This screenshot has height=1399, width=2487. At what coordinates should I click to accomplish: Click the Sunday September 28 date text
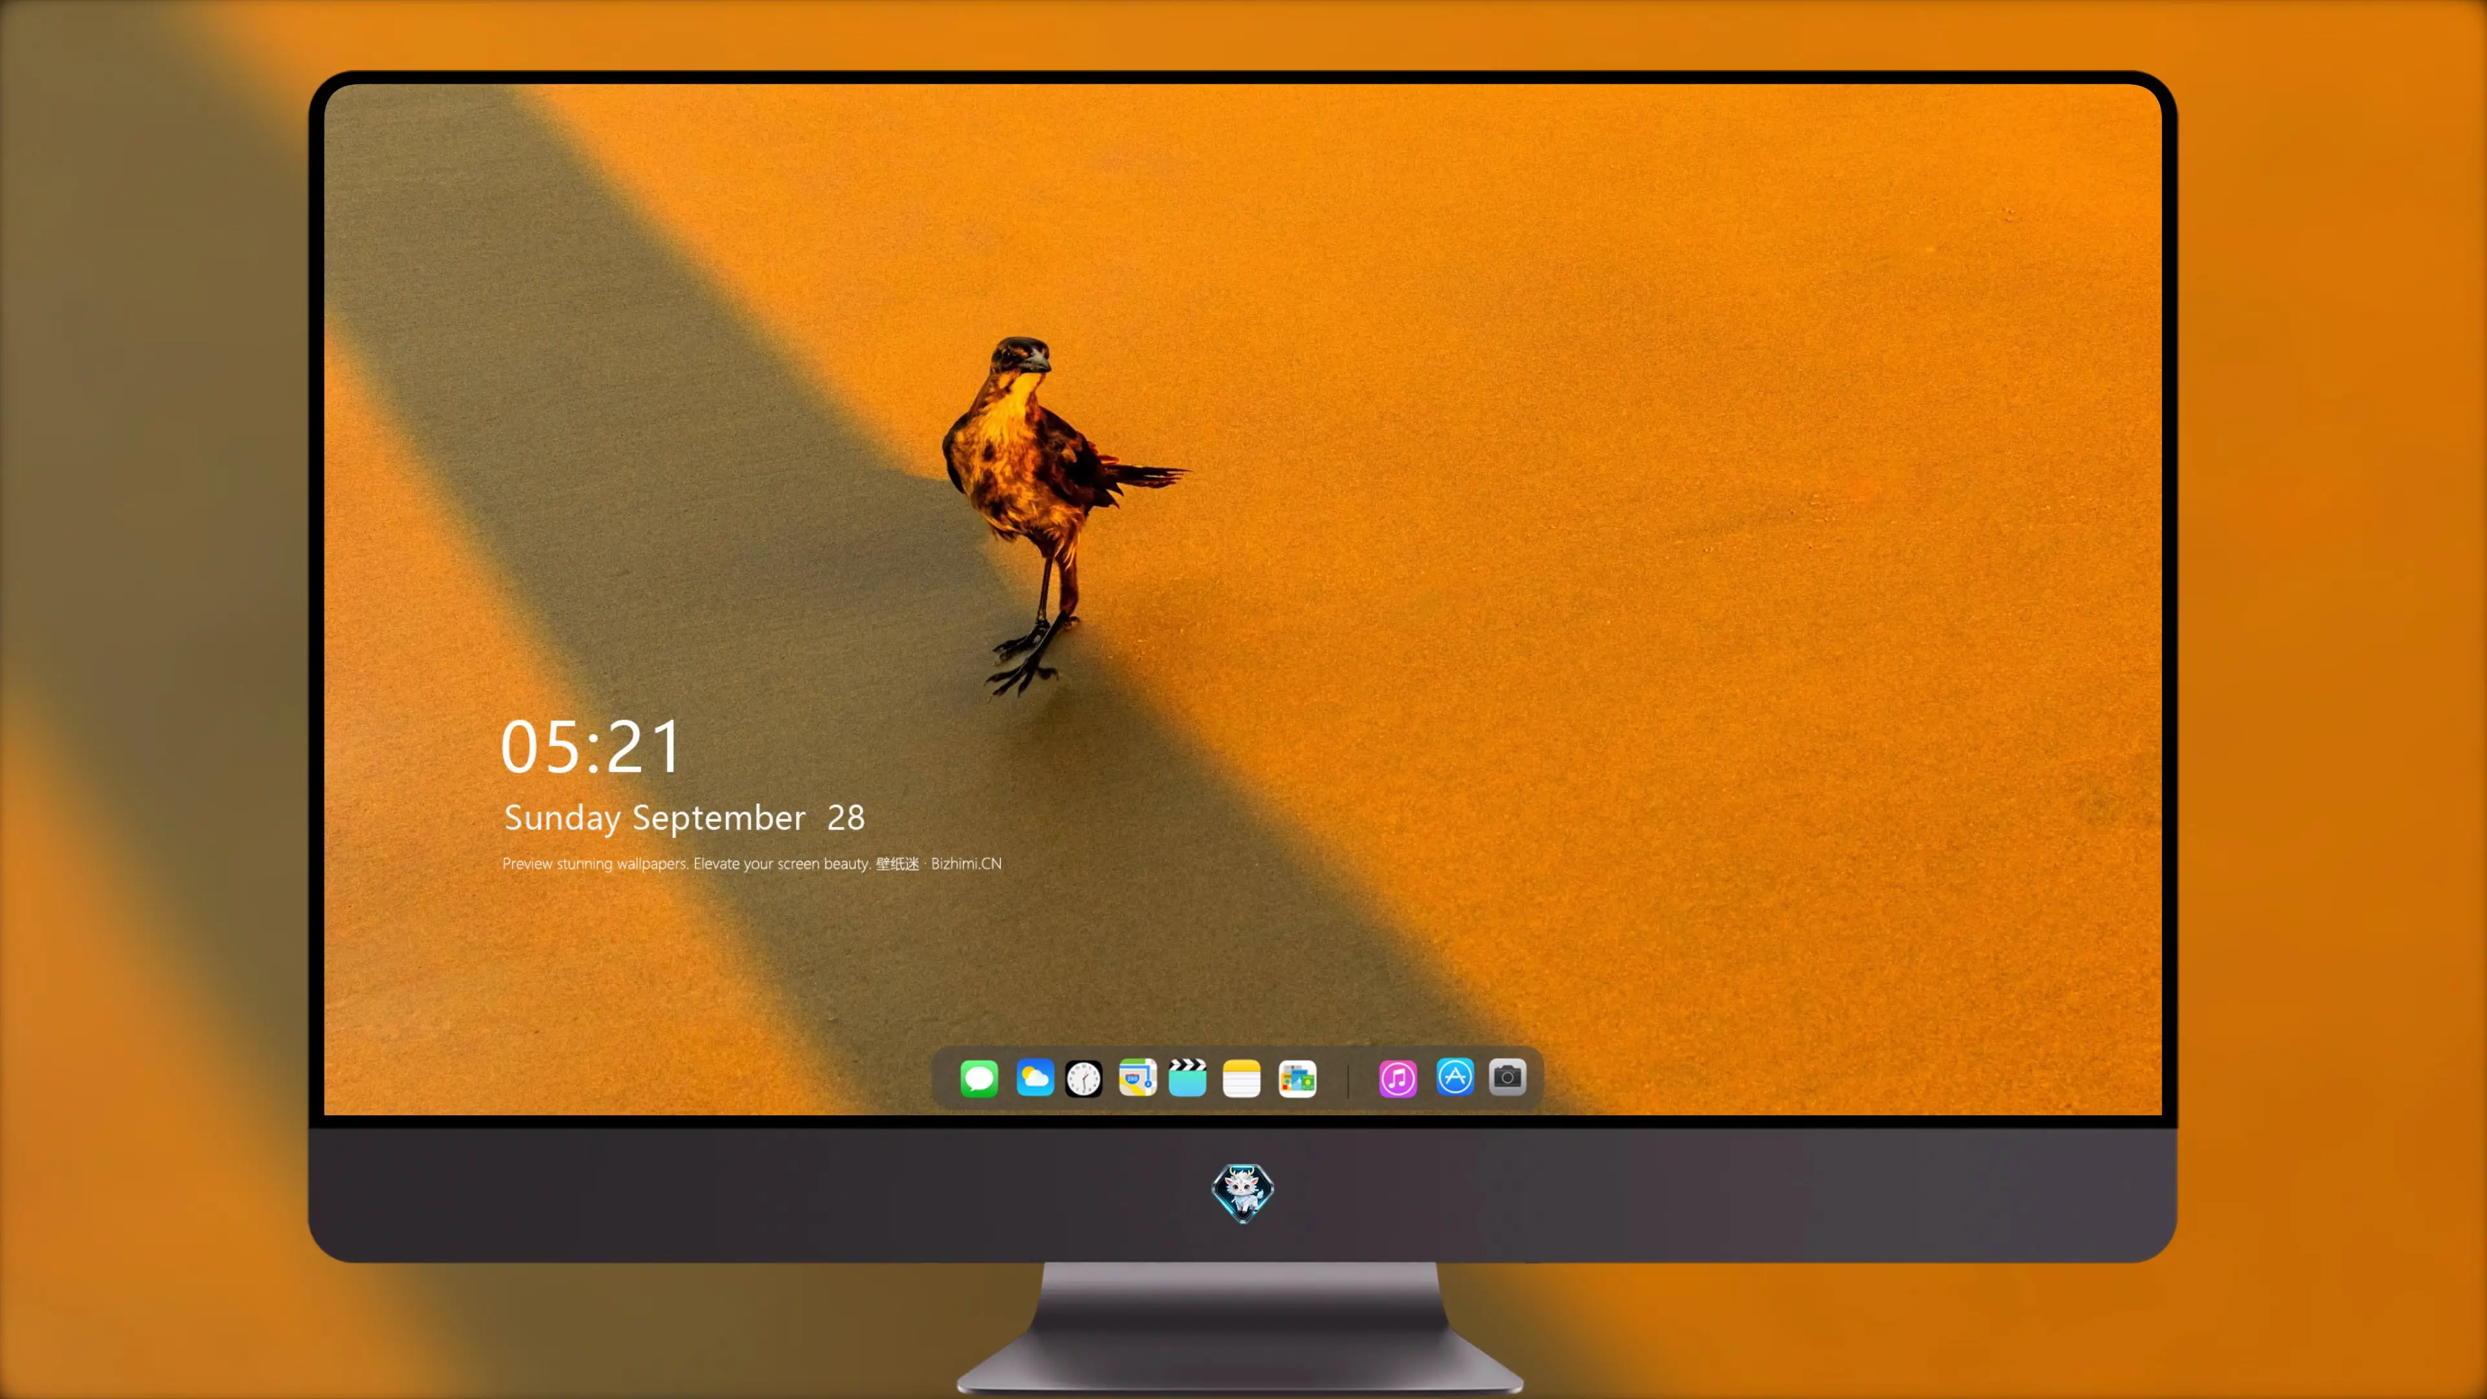click(x=685, y=818)
